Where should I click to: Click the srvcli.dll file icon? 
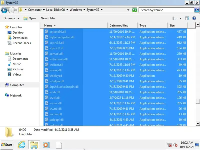click(46, 97)
